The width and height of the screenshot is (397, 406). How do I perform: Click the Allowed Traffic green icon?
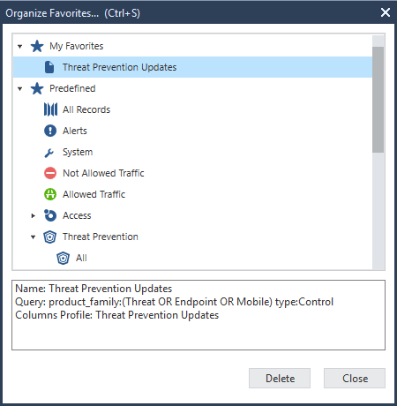pos(50,194)
